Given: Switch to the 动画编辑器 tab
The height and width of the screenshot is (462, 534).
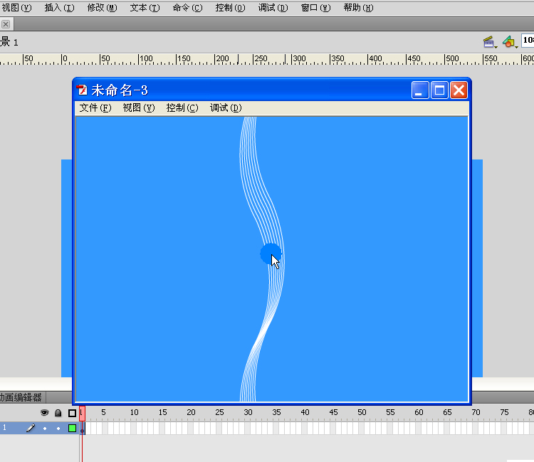Looking at the screenshot, I should (x=21, y=397).
